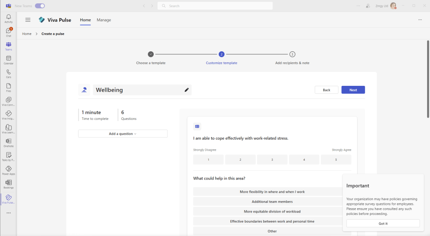The image size is (430, 236).
Task: Select rating 5 under Strongly Agree
Action: tap(336, 160)
